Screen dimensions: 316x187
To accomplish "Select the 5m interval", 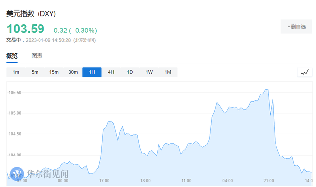I will tap(35, 72).
